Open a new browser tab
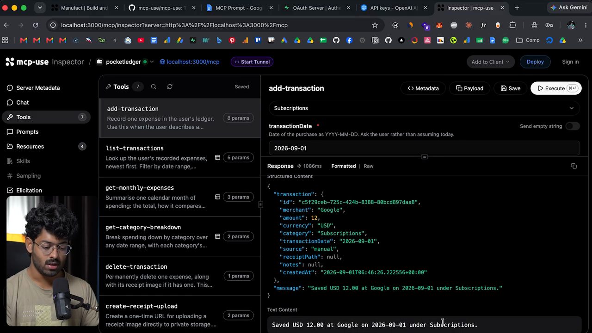The width and height of the screenshot is (592, 333). click(517, 8)
